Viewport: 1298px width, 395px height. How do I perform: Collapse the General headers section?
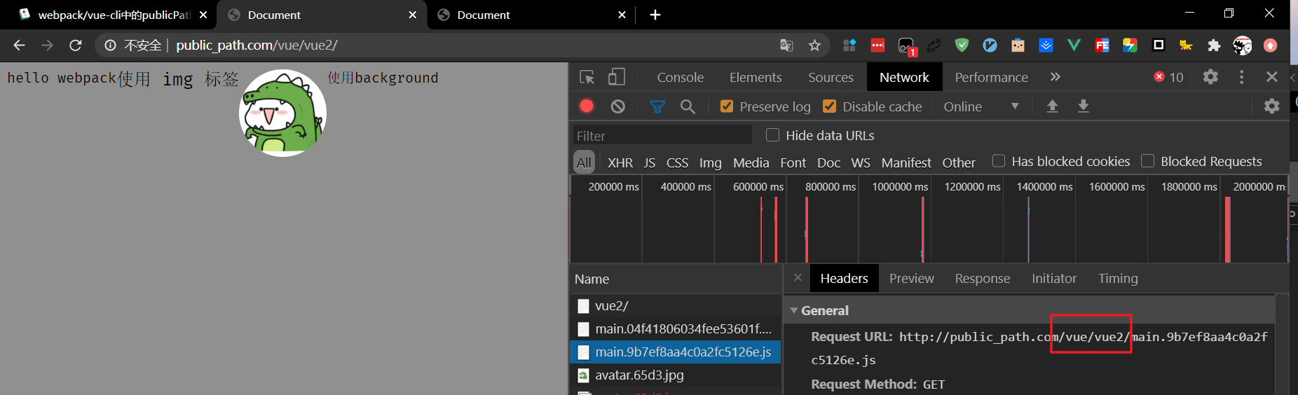tap(794, 310)
